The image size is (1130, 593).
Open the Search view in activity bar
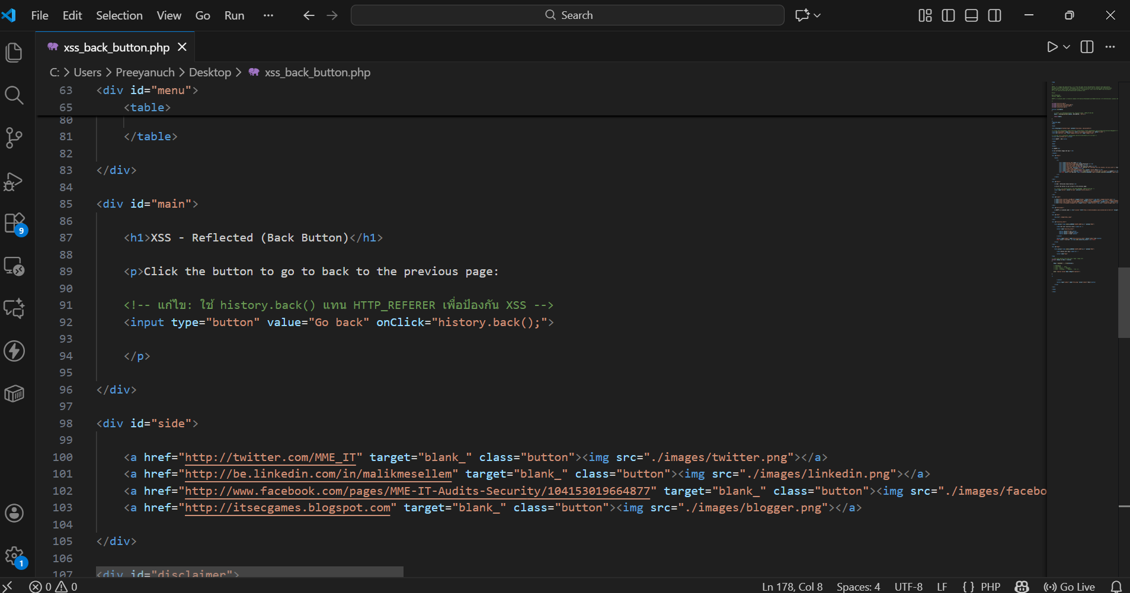point(14,95)
